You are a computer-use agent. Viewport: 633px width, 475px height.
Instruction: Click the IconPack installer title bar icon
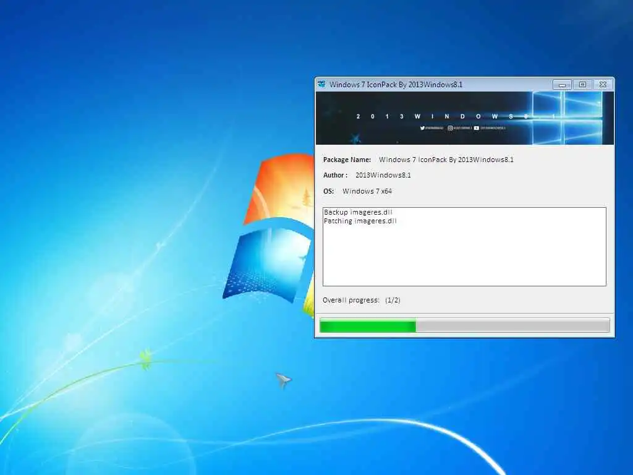(321, 84)
